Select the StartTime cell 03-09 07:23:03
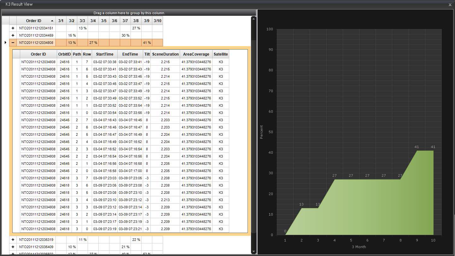The height and width of the screenshot is (256, 455). click(x=105, y=178)
